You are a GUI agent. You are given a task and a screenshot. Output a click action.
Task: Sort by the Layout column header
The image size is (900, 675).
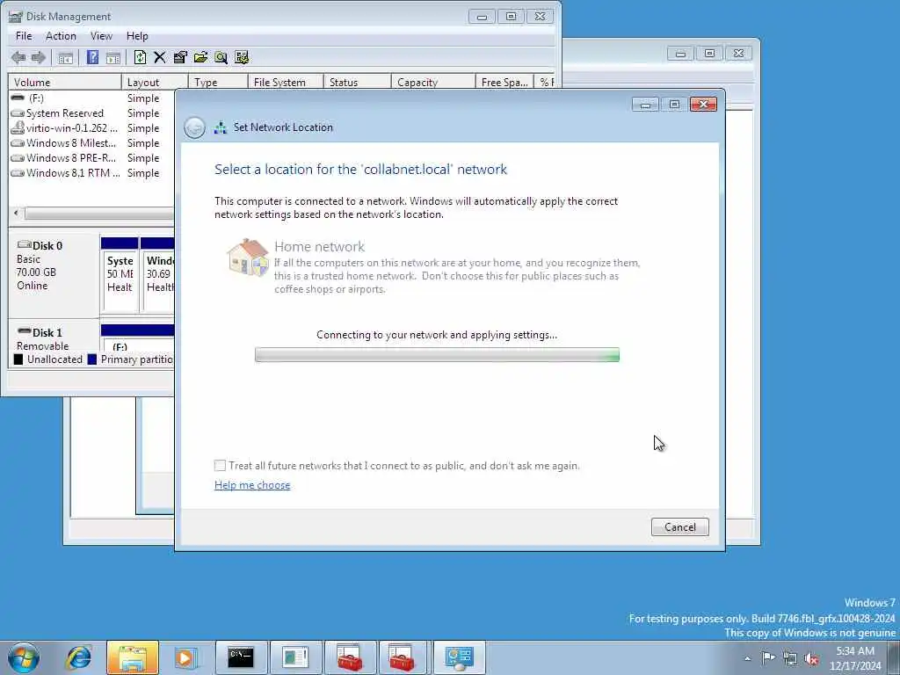pyautogui.click(x=155, y=82)
